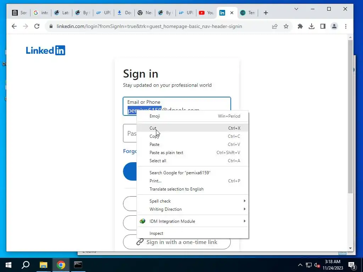Click the Email or Phone field
Screen dimensions: 363x272
pyautogui.click(x=177, y=106)
